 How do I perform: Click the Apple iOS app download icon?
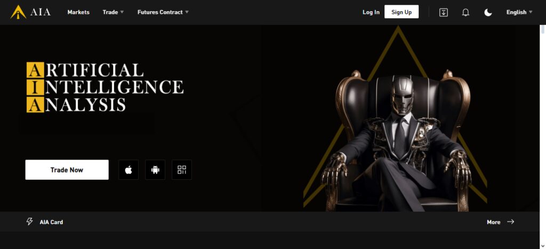[129, 170]
